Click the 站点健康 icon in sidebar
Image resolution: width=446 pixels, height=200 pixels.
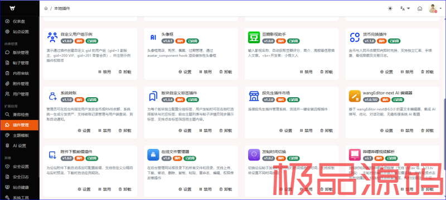tap(8, 187)
